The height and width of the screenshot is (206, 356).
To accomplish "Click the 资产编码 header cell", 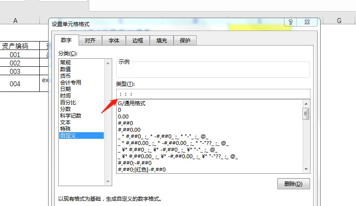I will point(15,46).
